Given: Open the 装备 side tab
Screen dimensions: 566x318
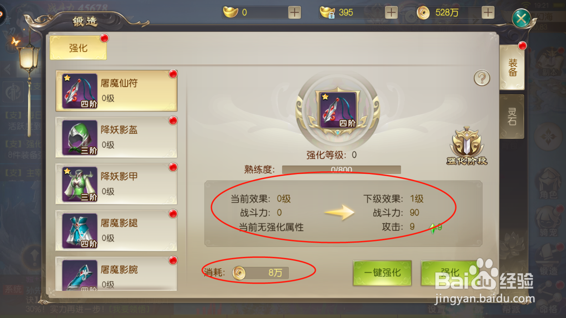Looking at the screenshot, I should [512, 67].
